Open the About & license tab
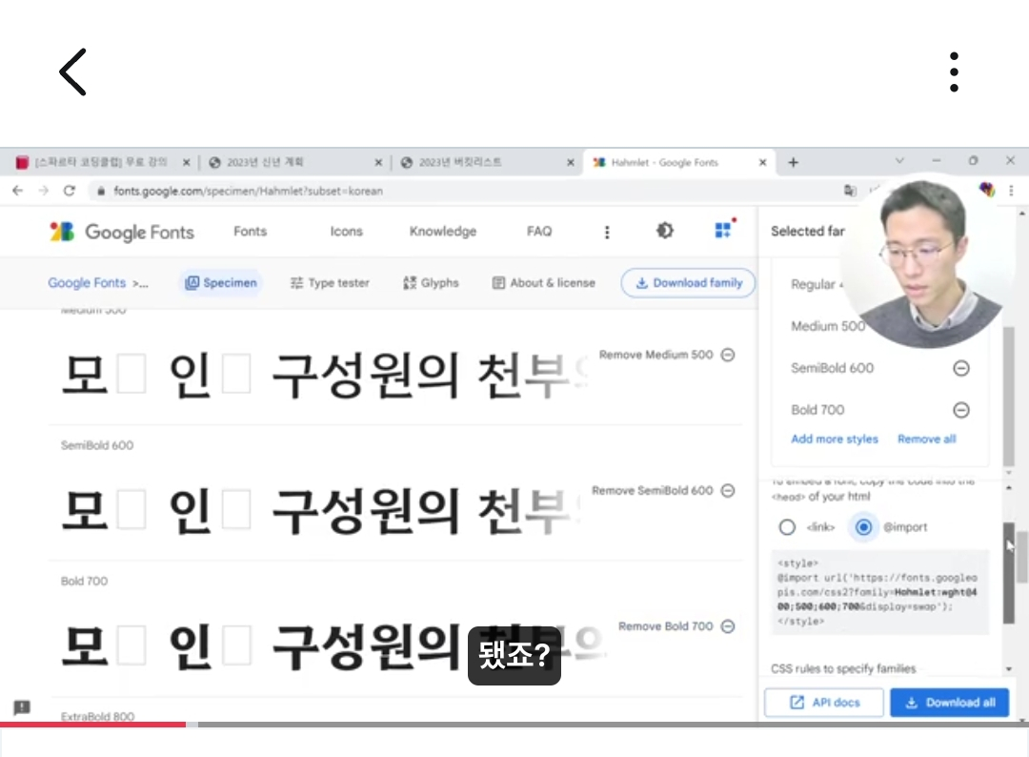This screenshot has width=1029, height=757. click(x=544, y=283)
